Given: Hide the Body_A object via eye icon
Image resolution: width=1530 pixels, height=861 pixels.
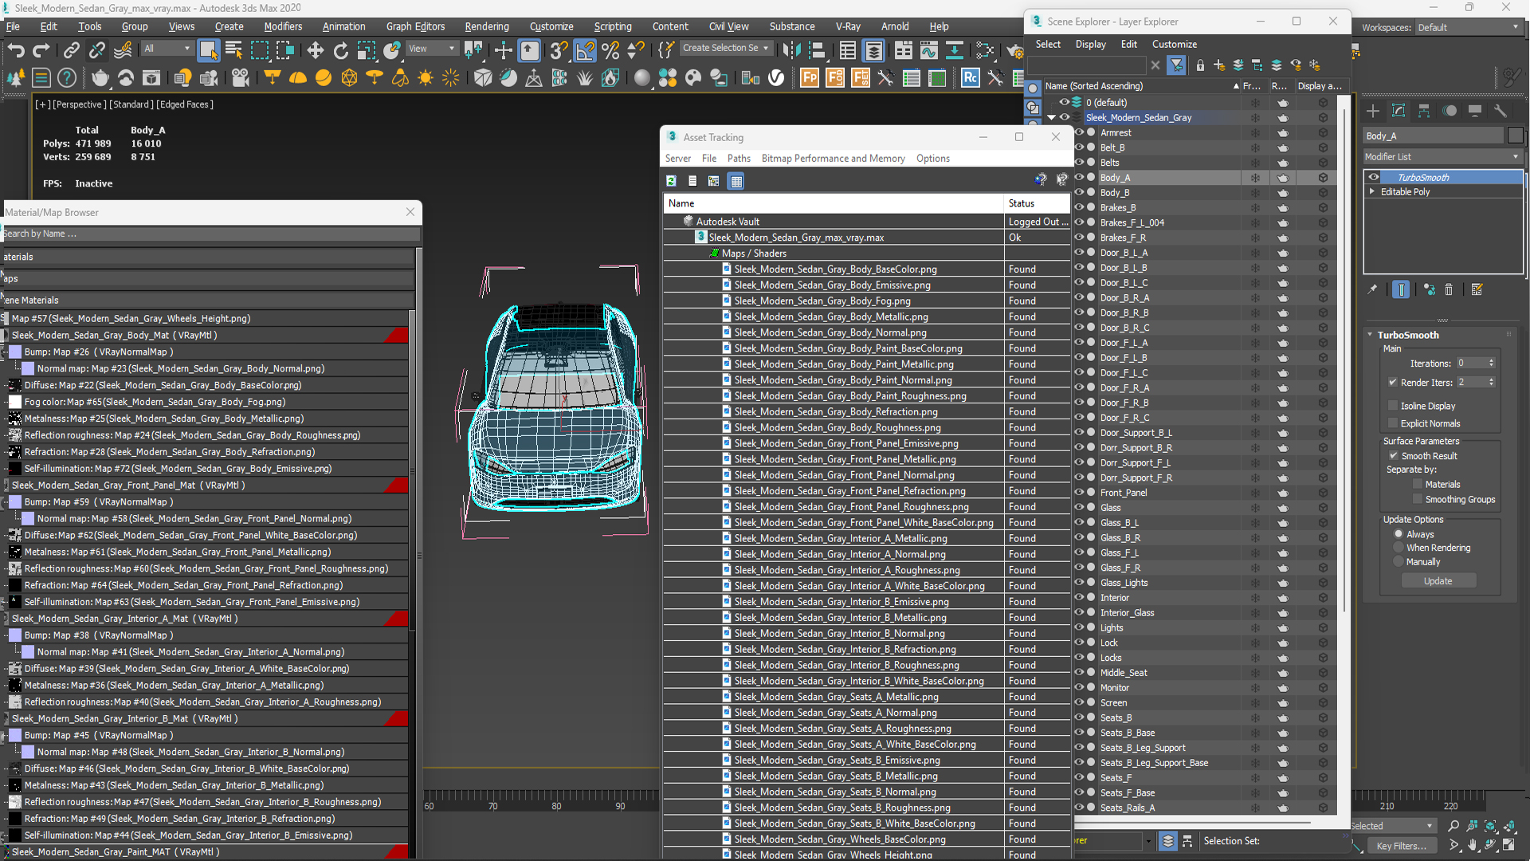Looking at the screenshot, I should [1080, 177].
